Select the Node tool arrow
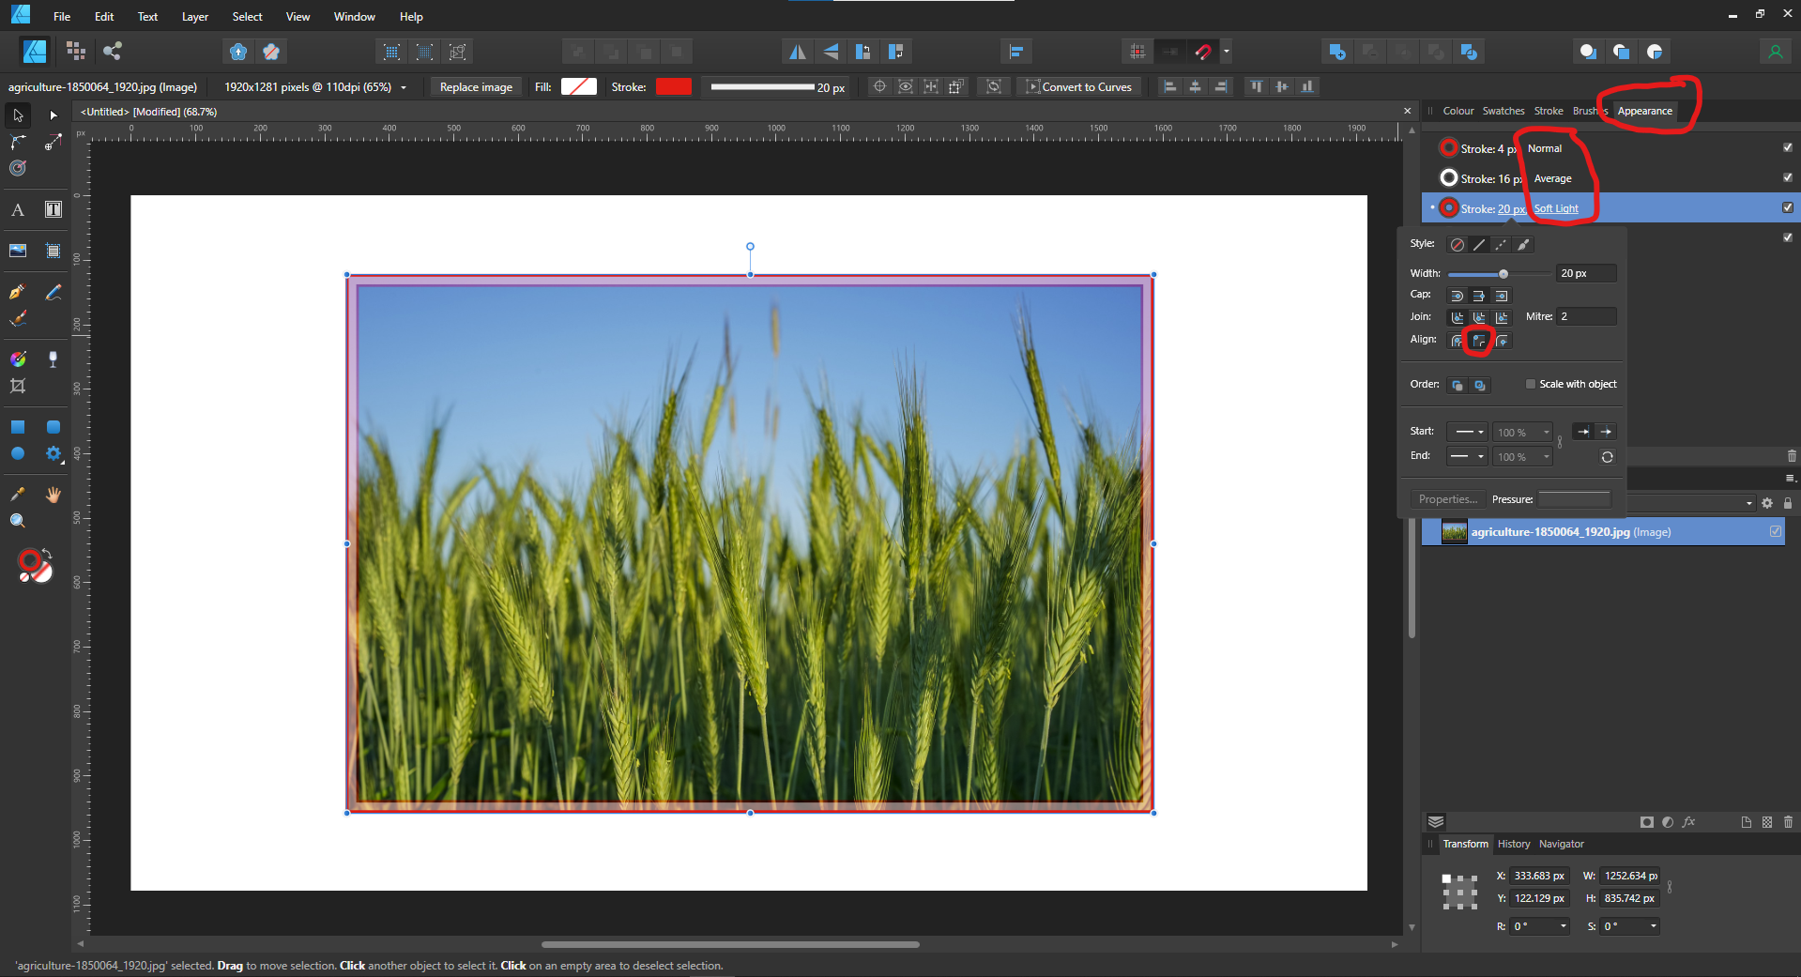Image resolution: width=1801 pixels, height=977 pixels. coord(53,115)
